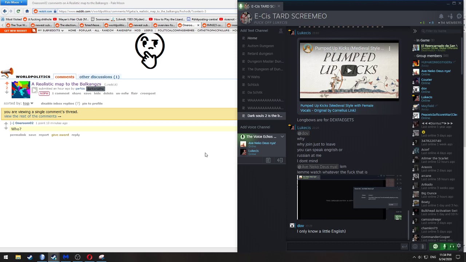
Task: Click the Pale Moon address bar
Action: pos(146,11)
